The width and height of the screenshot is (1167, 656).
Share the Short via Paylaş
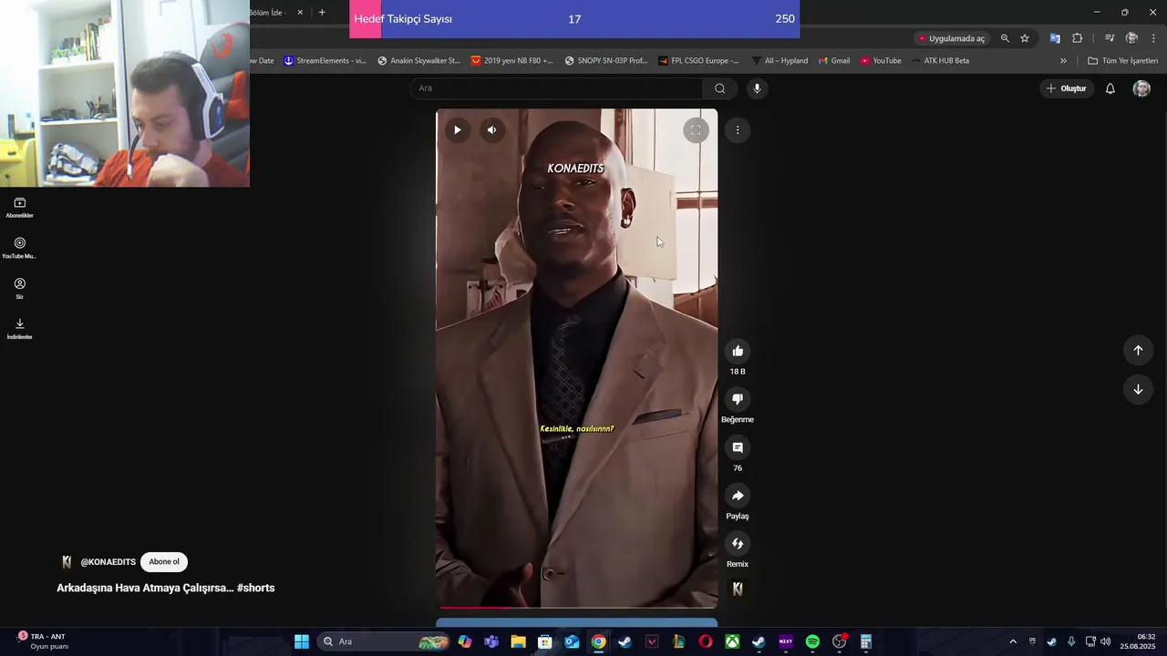pos(738,496)
